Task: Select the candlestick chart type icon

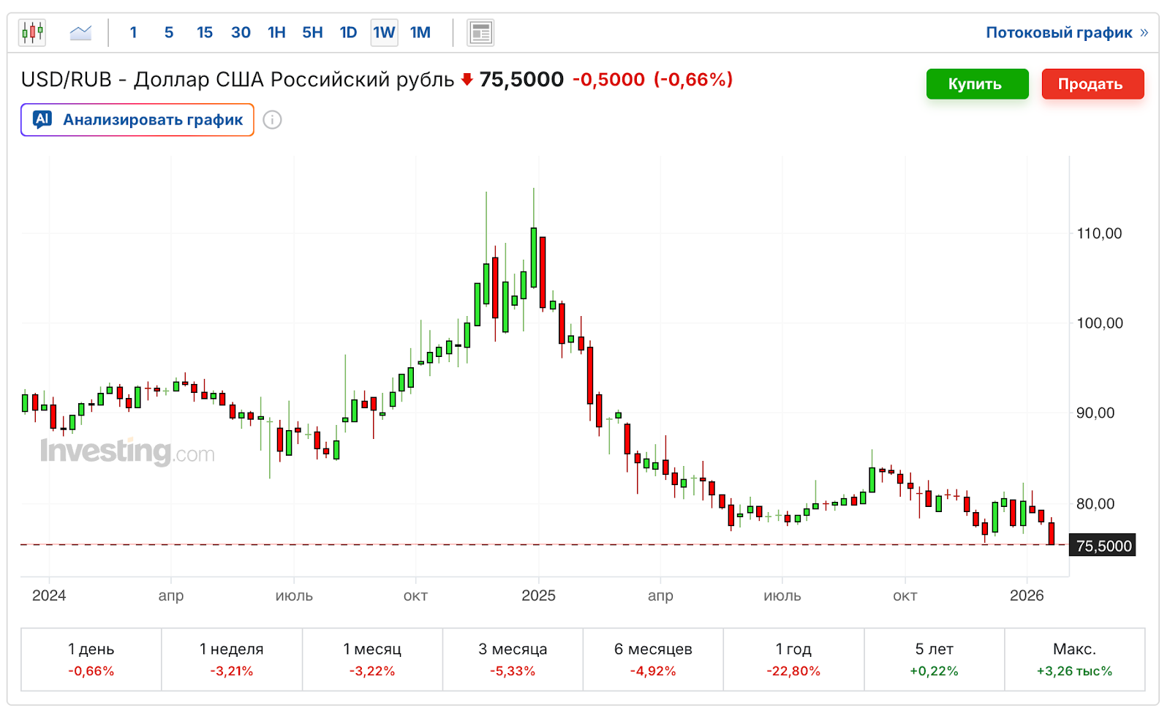Action: [x=32, y=32]
